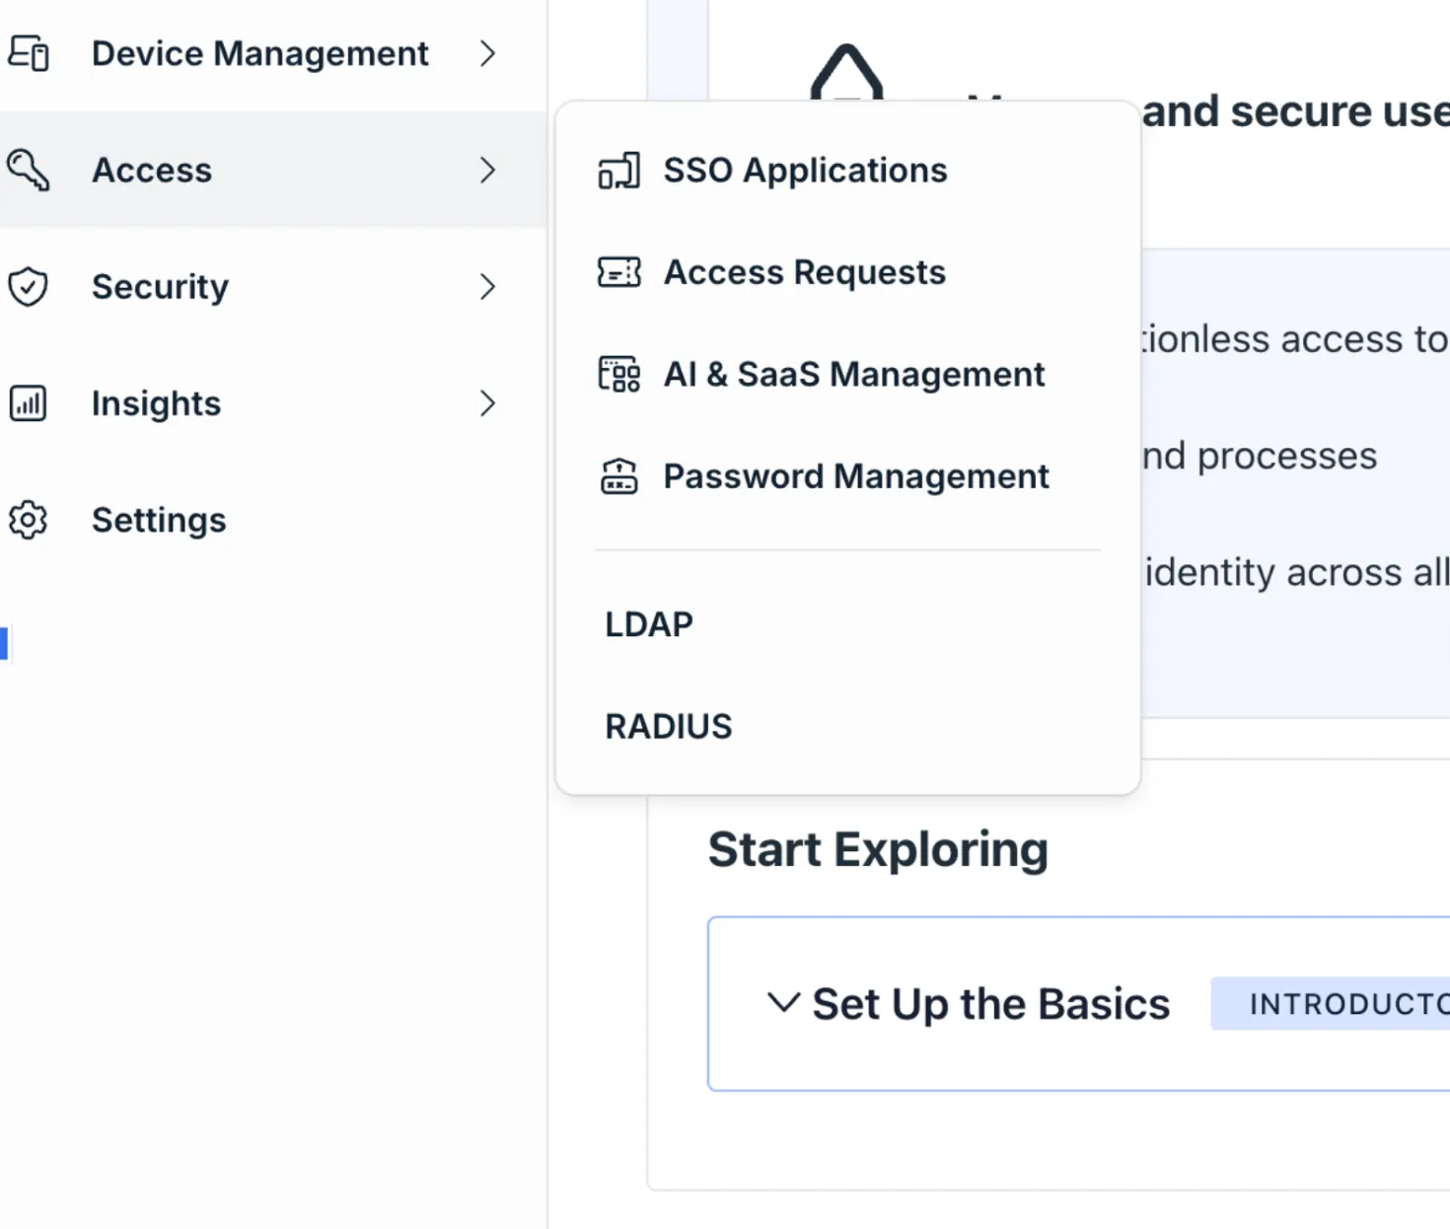Click the Access Requests ticket icon
1450x1229 pixels.
pyautogui.click(x=619, y=272)
